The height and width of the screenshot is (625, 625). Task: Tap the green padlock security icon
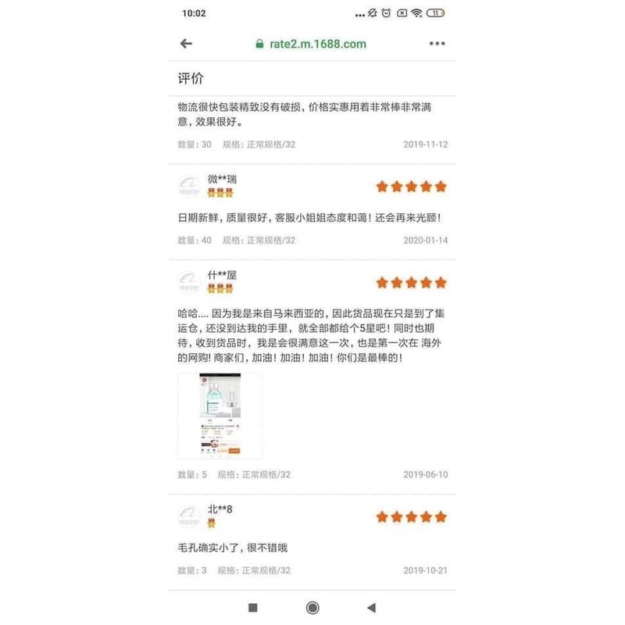[x=259, y=44]
